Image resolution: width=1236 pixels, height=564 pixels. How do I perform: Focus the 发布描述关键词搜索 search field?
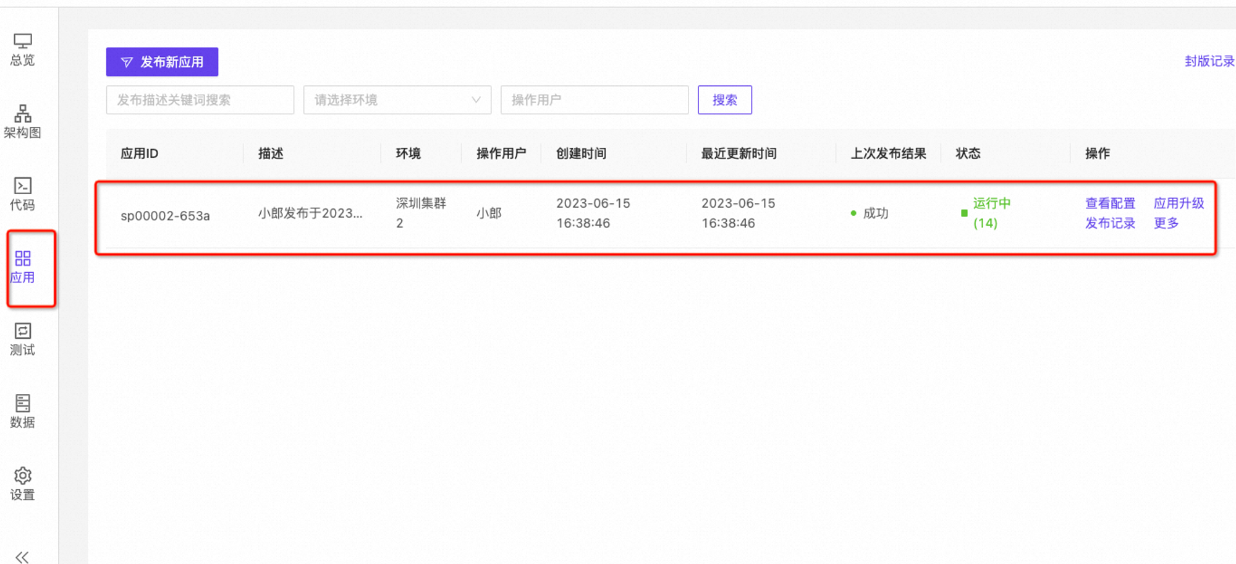tap(200, 100)
